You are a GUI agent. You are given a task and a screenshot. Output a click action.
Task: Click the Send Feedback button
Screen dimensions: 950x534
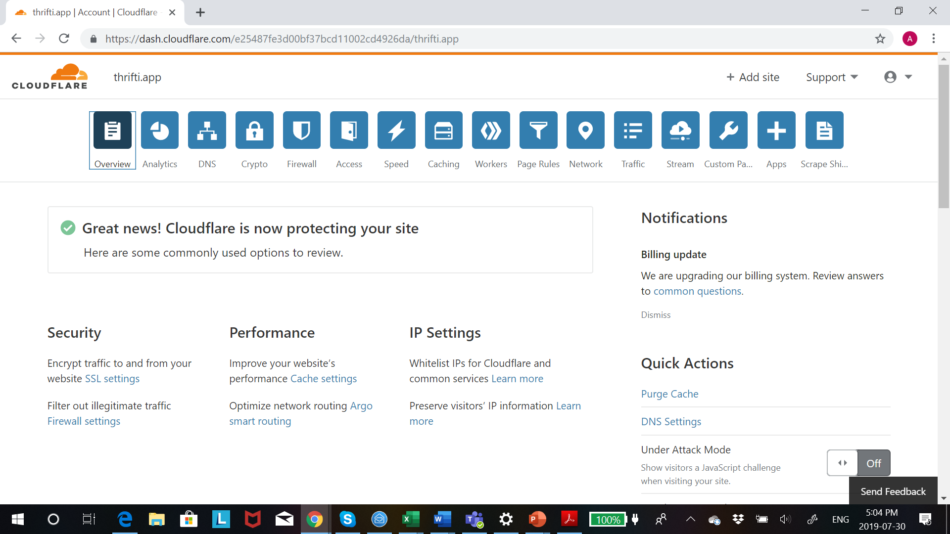click(x=893, y=491)
